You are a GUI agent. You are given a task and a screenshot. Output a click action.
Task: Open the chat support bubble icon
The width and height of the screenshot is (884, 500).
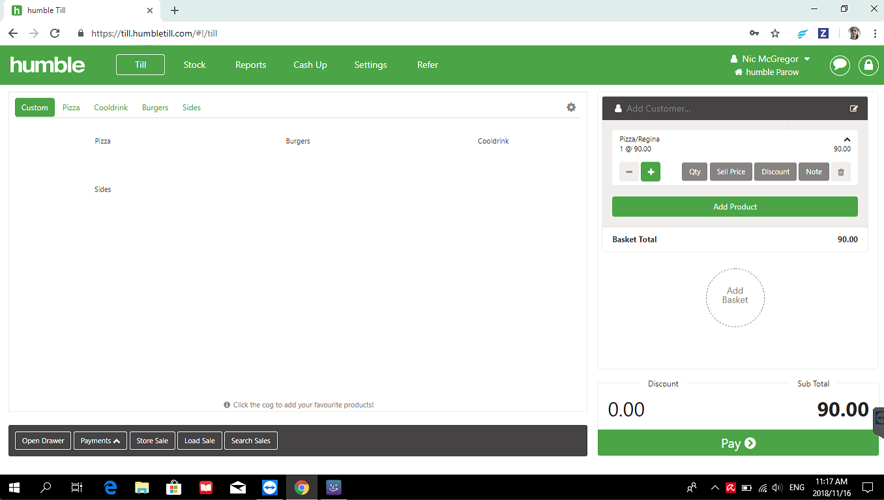tap(840, 65)
